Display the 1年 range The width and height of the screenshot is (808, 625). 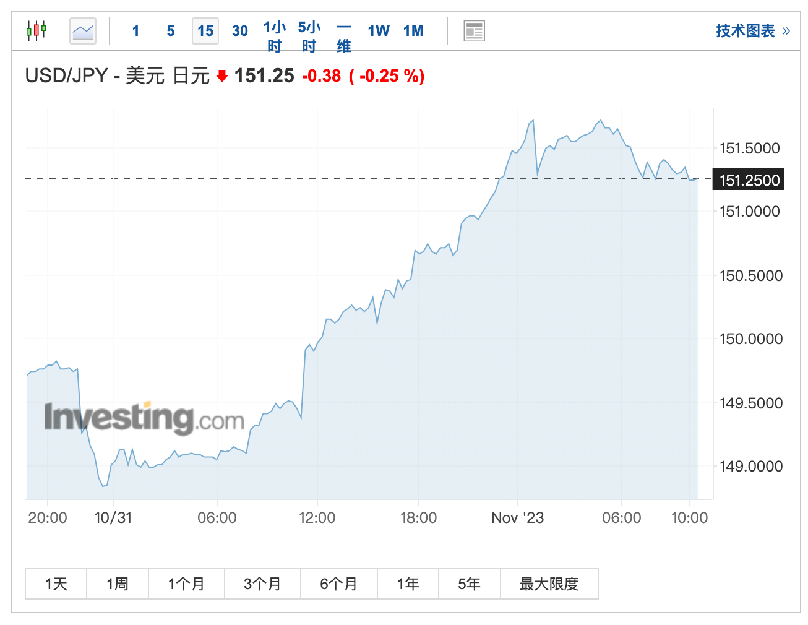pos(408,584)
